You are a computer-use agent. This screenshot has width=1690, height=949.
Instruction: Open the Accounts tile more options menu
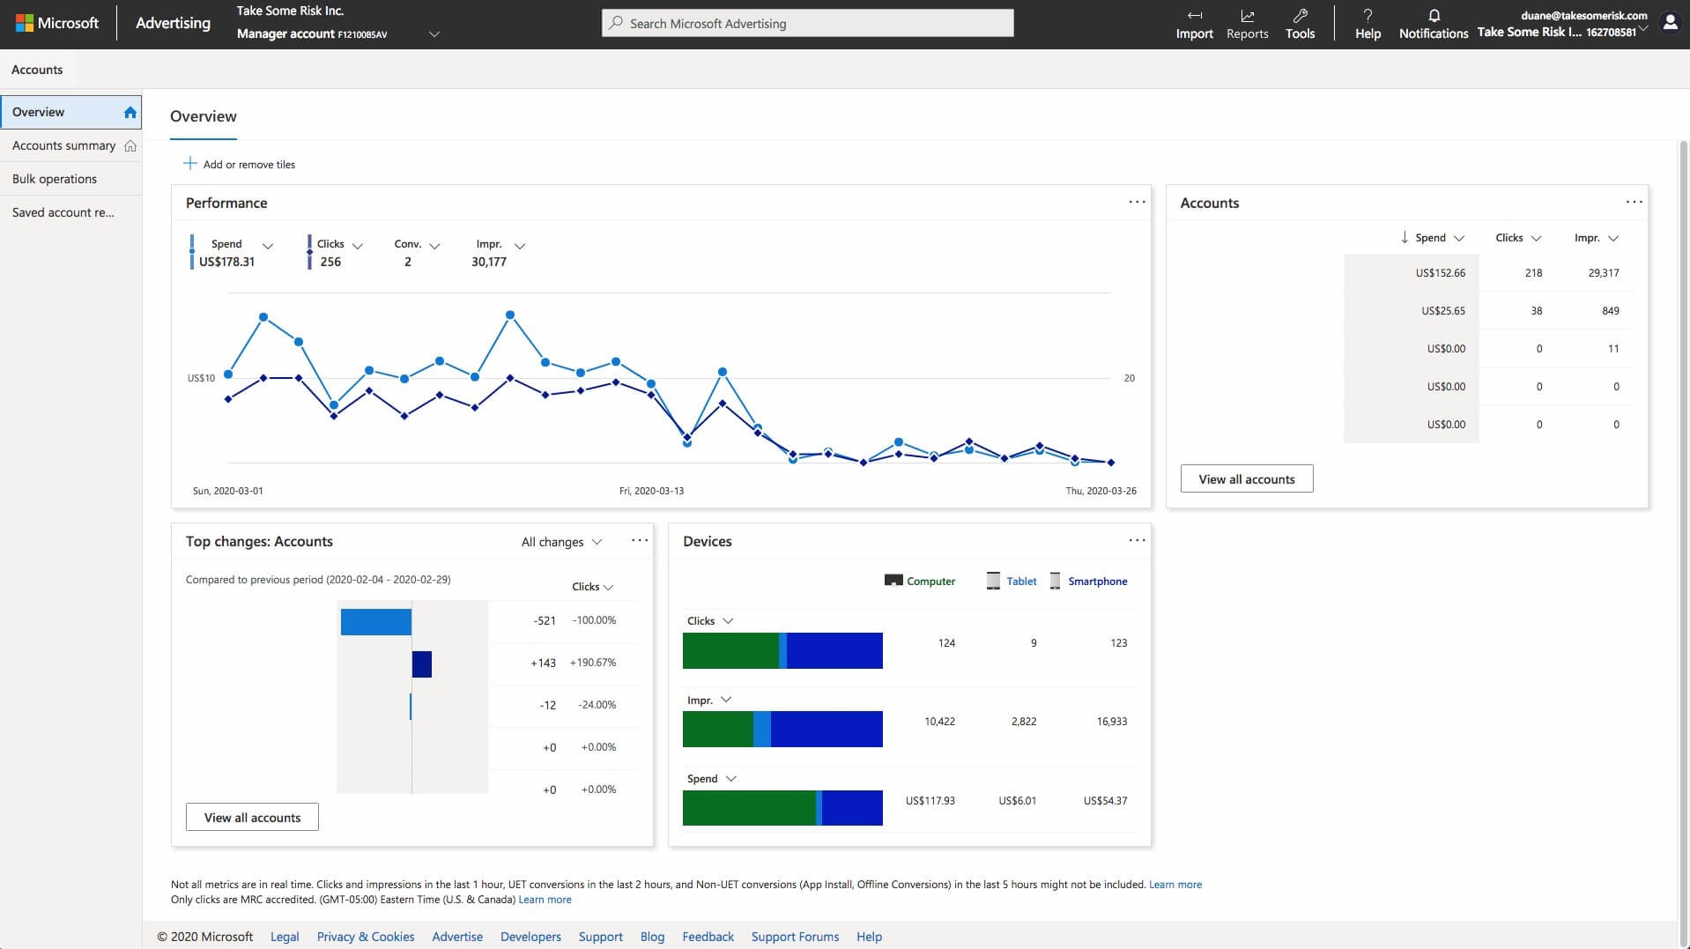pos(1634,202)
